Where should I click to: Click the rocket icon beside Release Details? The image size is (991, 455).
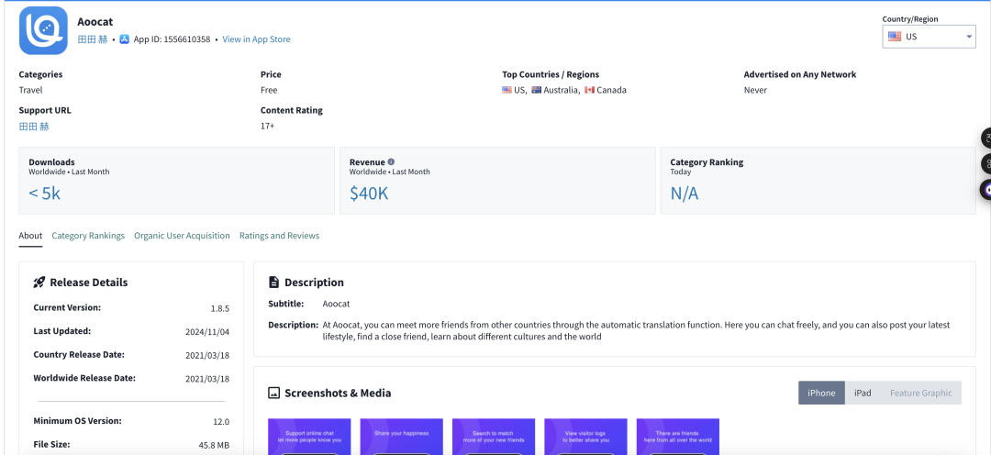coord(39,283)
